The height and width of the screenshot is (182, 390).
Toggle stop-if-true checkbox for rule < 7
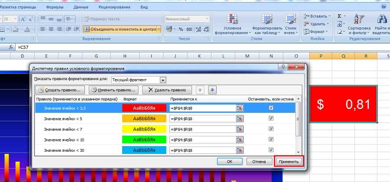[271, 129]
